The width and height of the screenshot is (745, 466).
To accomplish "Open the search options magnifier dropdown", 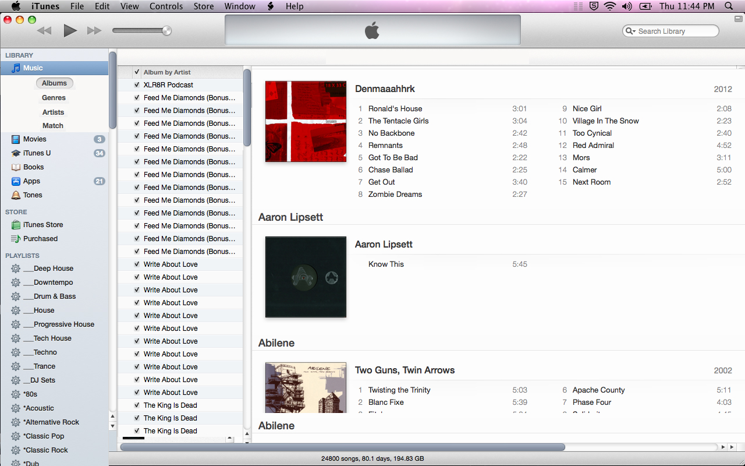I will click(630, 31).
